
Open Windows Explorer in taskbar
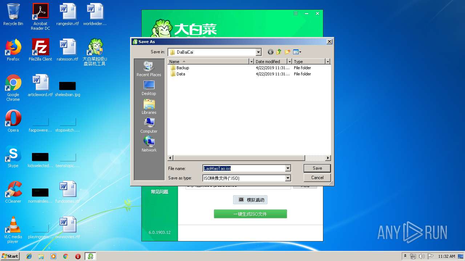pos(41,256)
